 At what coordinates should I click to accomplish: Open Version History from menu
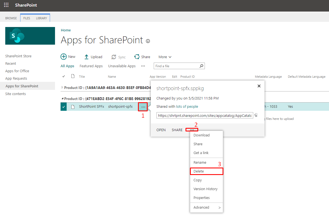207,189
